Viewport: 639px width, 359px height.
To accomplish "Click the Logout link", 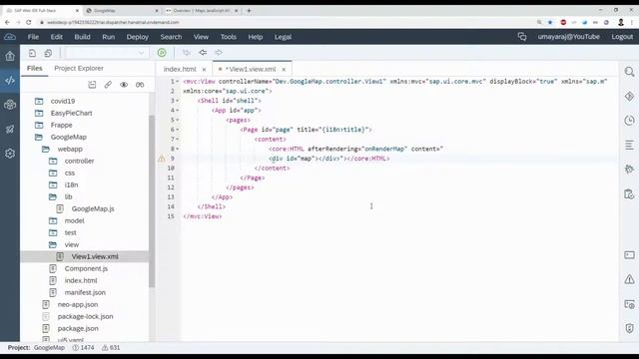I will (622, 37).
